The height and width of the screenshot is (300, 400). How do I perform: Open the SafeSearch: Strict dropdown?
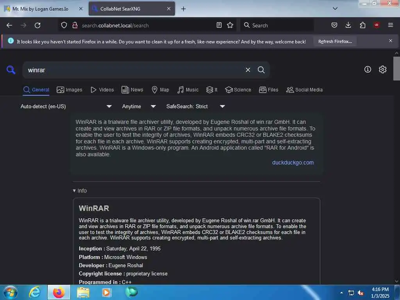(x=195, y=106)
